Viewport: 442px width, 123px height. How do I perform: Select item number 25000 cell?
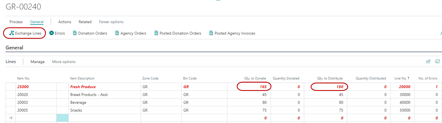[23, 87]
